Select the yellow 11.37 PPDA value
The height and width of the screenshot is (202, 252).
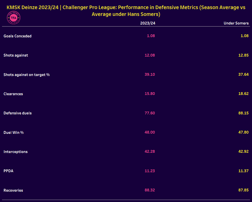(x=243, y=171)
